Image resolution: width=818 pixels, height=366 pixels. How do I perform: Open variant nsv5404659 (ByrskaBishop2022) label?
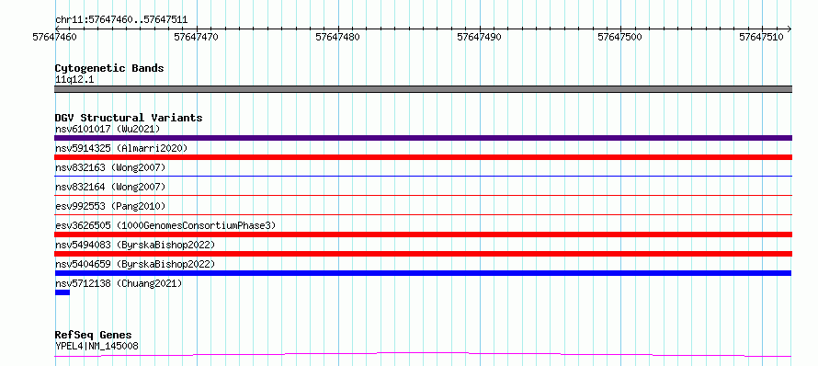pos(135,264)
